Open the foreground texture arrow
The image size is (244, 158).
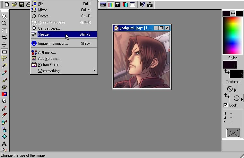coord(235,90)
